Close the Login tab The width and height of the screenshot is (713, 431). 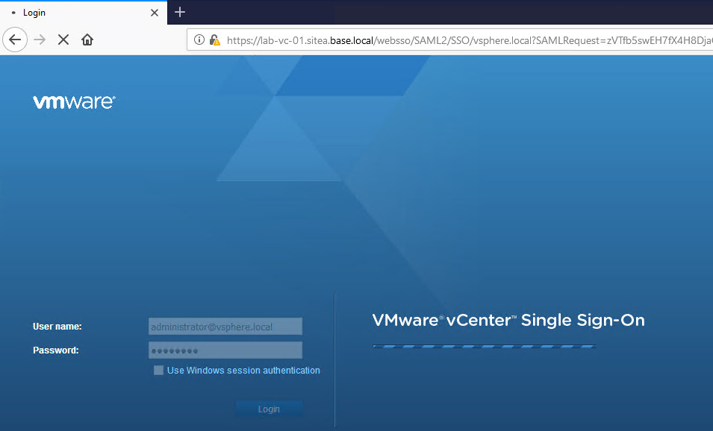[155, 13]
